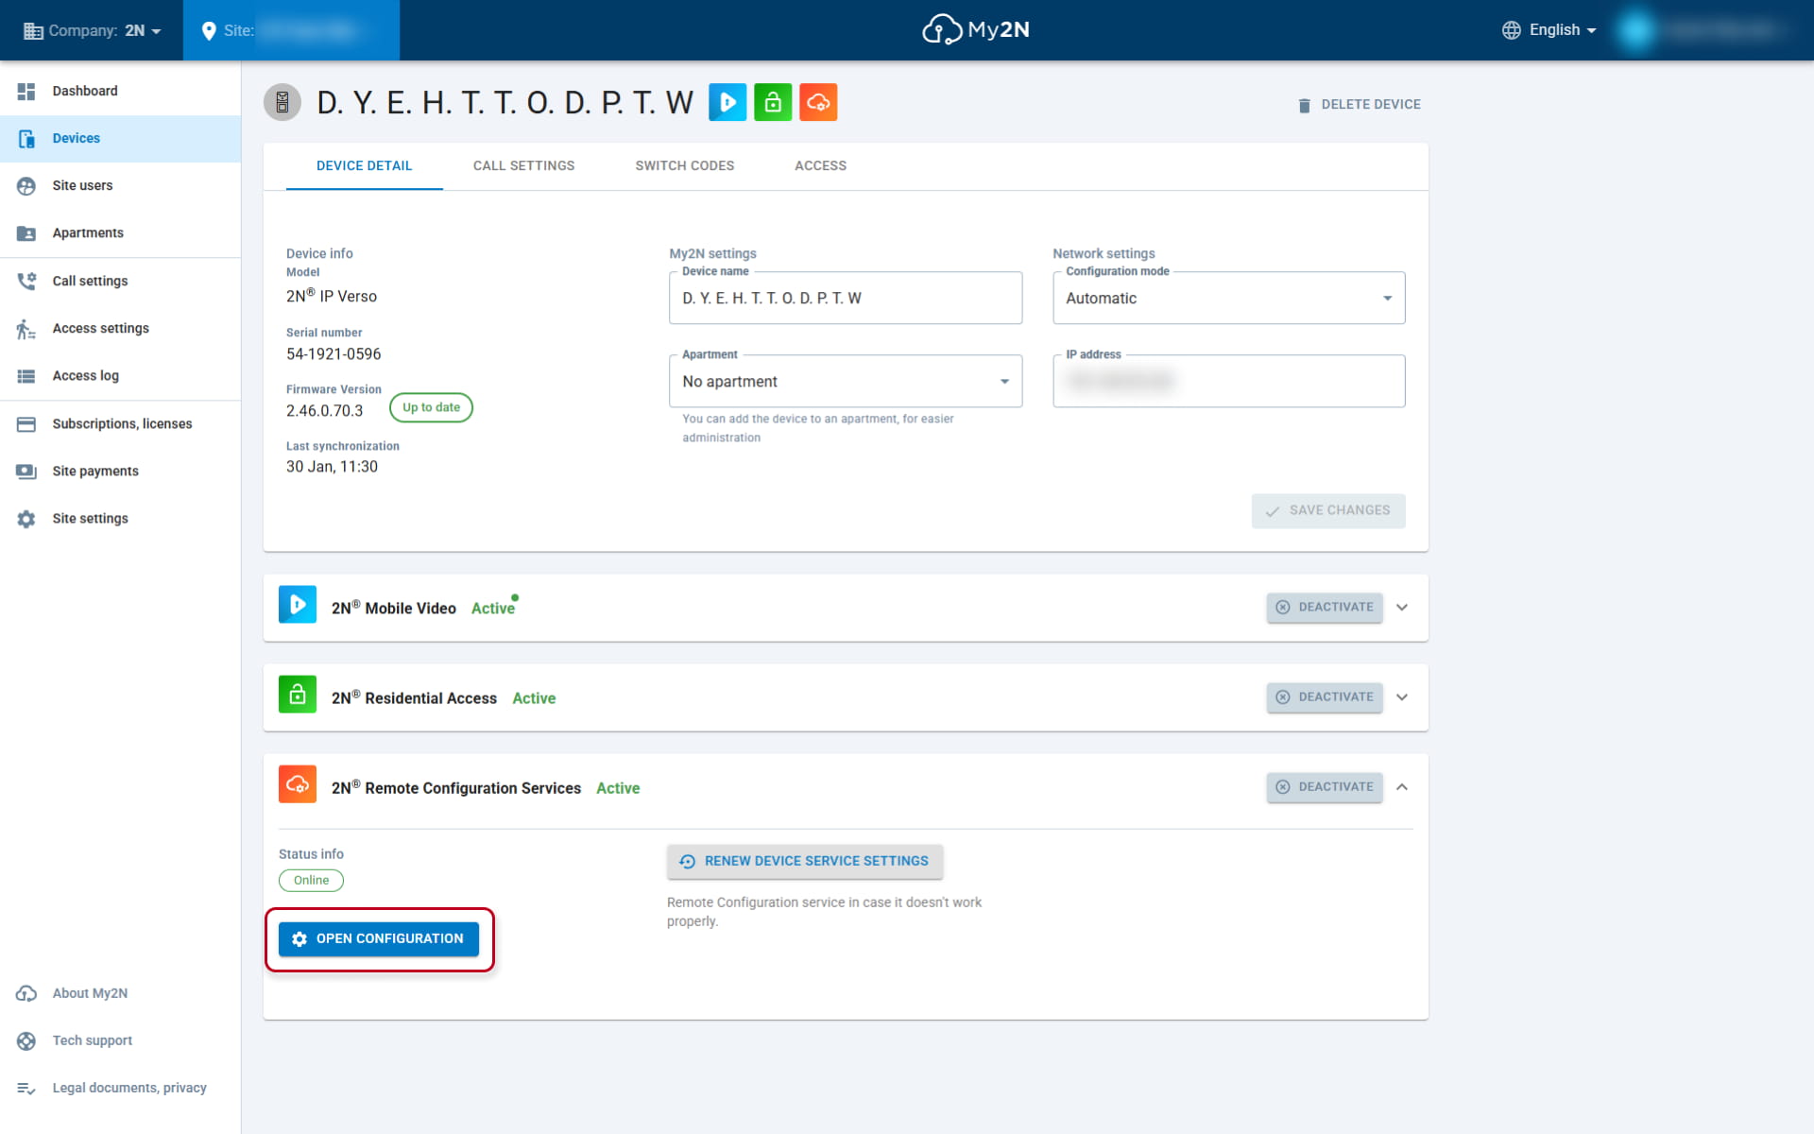1814x1134 pixels.
Task: Click the Online status badge
Action: coord(311,881)
